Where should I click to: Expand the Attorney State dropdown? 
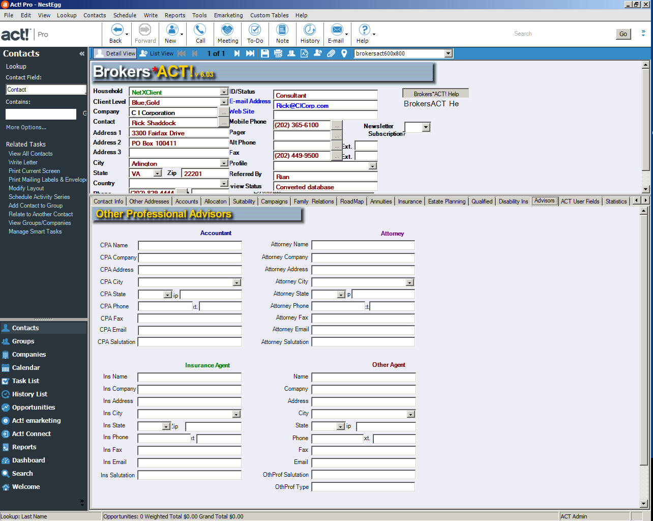tap(341, 295)
